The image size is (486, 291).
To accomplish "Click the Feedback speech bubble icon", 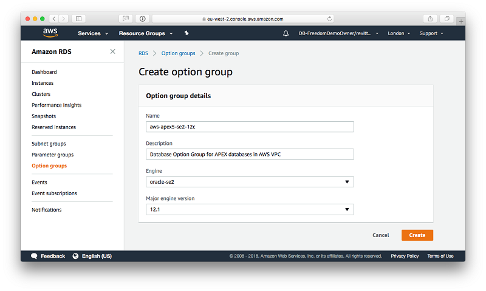I will click(35, 256).
